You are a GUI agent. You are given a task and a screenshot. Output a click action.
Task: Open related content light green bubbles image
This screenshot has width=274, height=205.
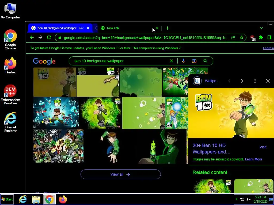click(x=254, y=186)
